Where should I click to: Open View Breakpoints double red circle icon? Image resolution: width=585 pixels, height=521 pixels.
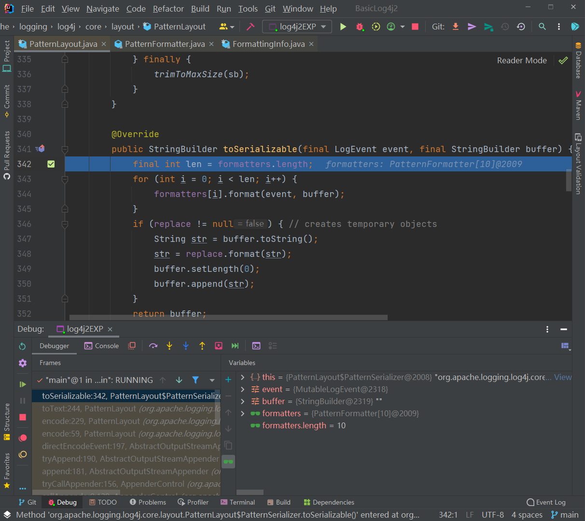23,438
